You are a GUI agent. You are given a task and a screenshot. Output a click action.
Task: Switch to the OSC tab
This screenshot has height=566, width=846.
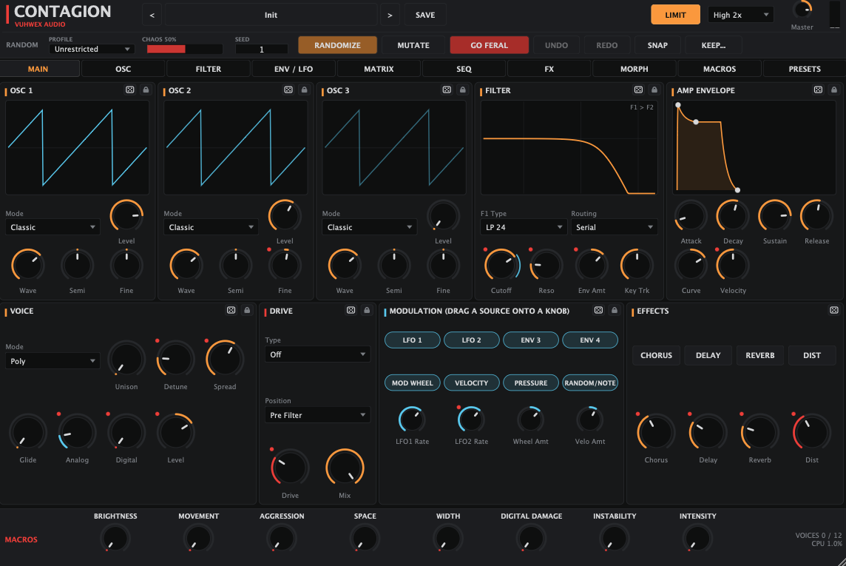pos(123,69)
